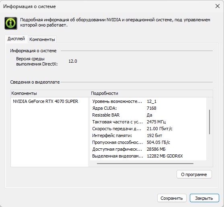
Task: Click the Информация о системе section heading
Action: (x=33, y=51)
